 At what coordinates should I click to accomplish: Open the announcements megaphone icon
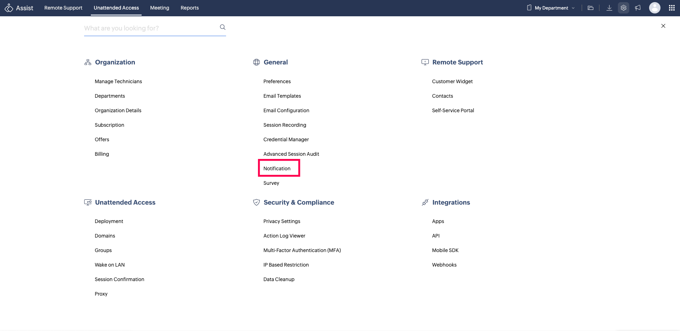638,8
